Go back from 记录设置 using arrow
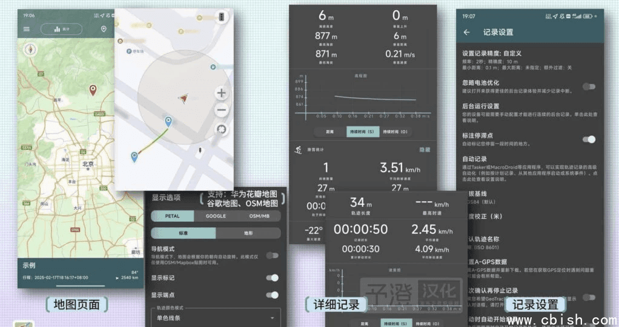619x327 pixels. click(x=466, y=33)
